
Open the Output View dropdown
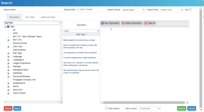click(x=171, y=10)
